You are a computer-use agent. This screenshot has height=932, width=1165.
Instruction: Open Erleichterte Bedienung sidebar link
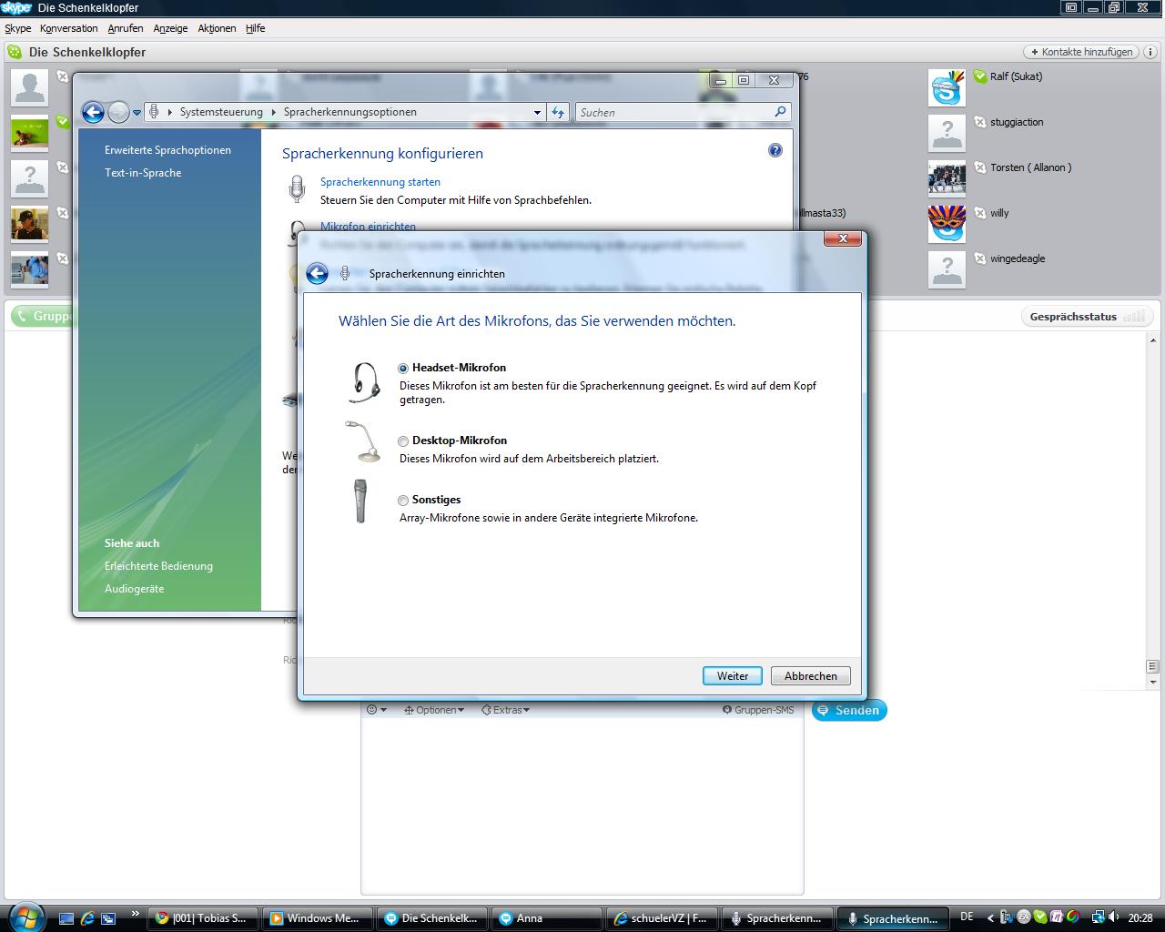point(158,566)
